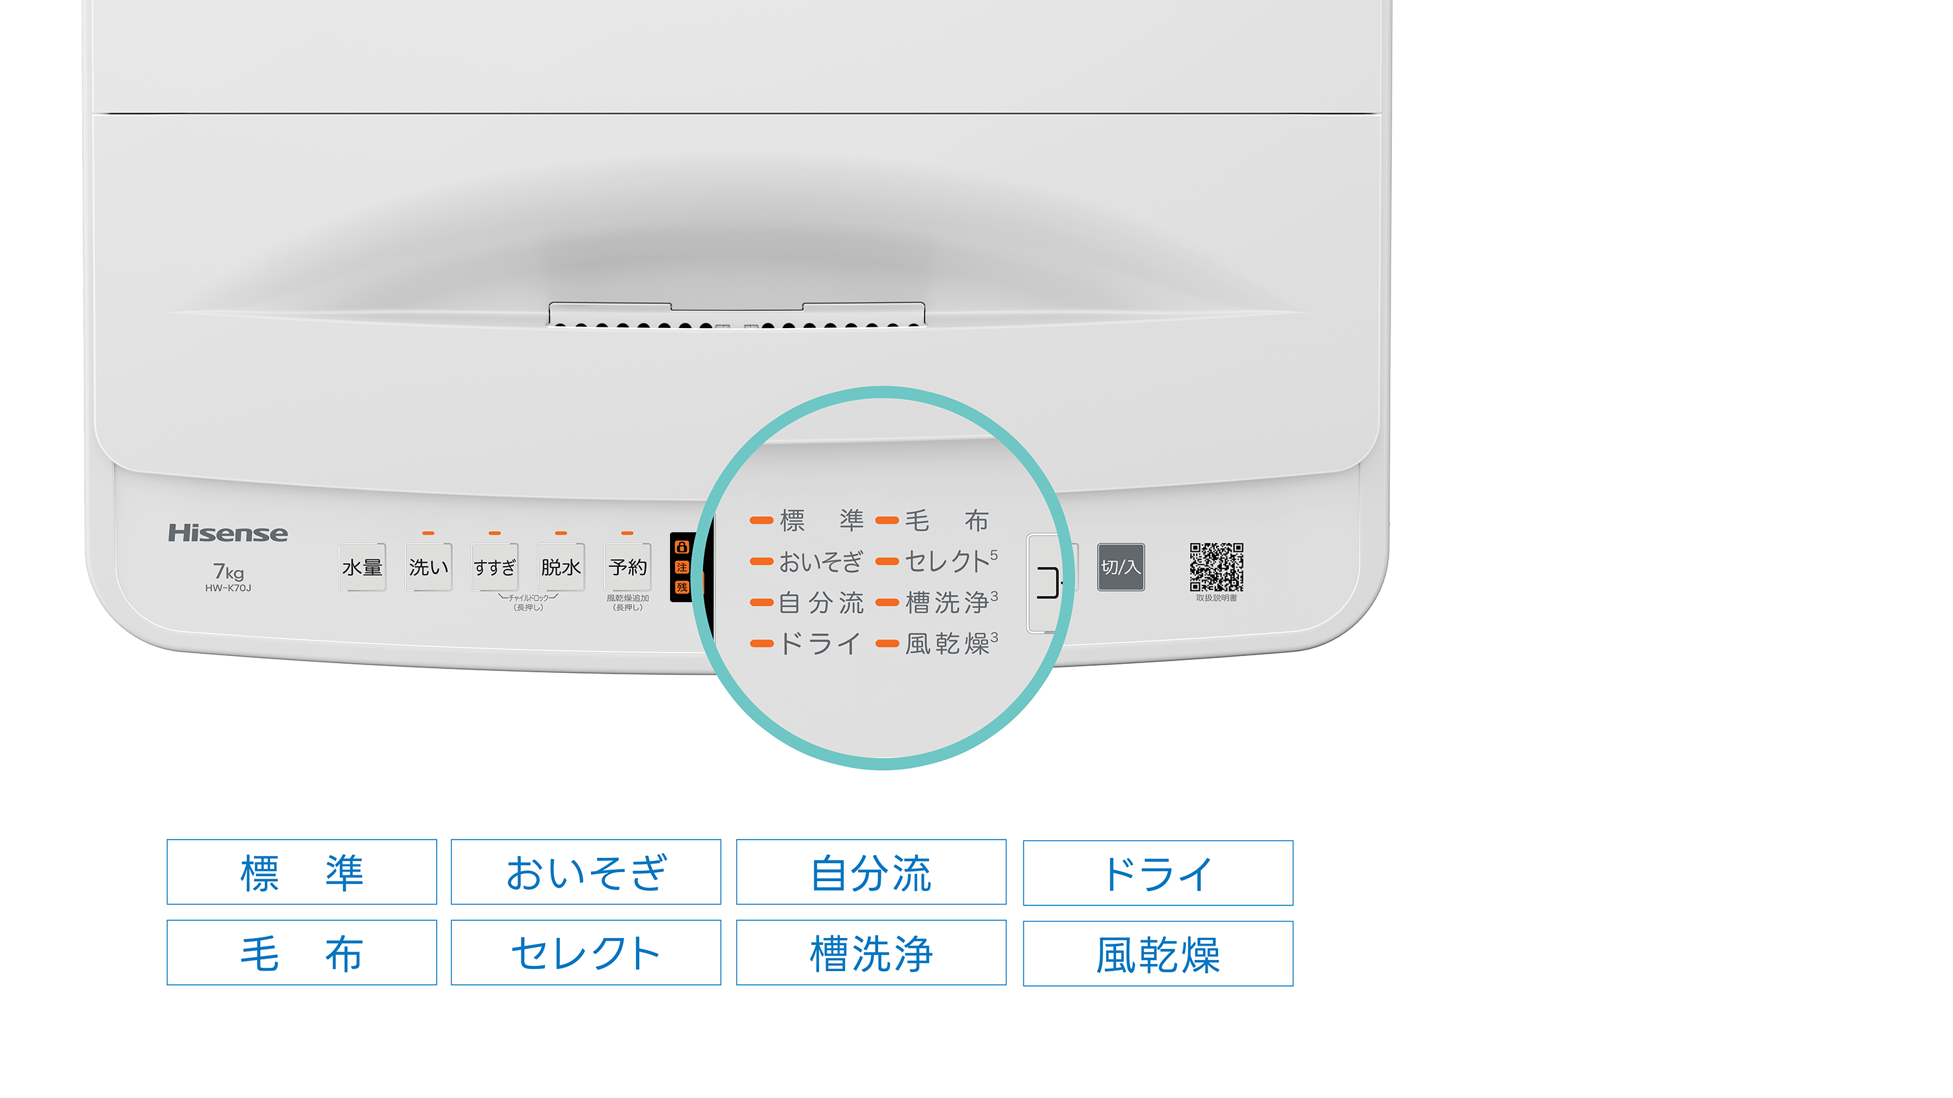Click the 水量 button on washer panel
This screenshot has width=1953, height=1098.
362,567
